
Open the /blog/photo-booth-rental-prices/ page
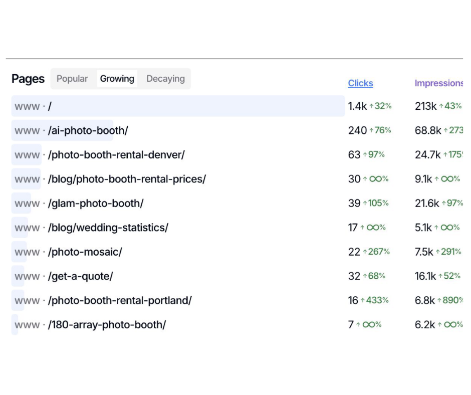click(127, 179)
